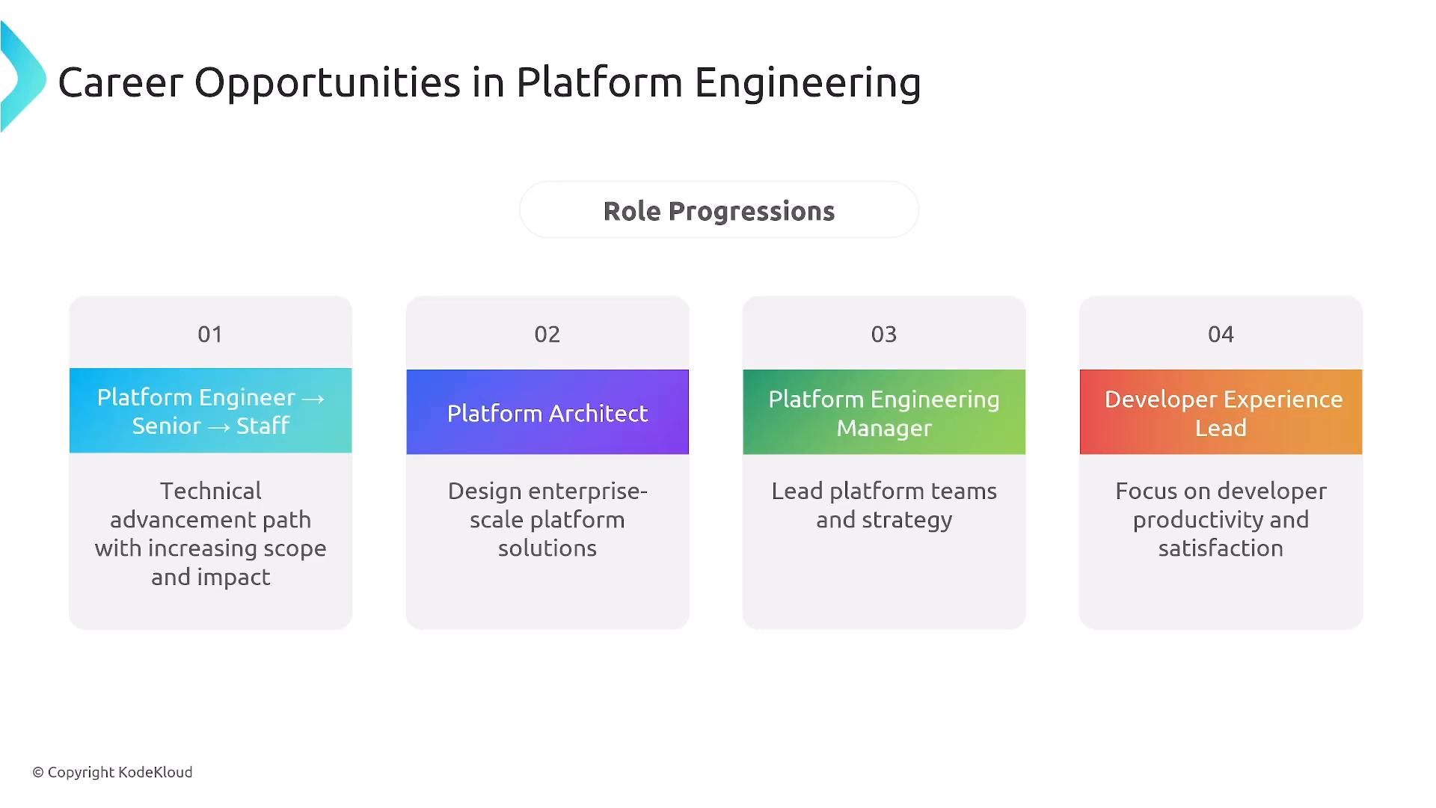The height and width of the screenshot is (808, 1436).
Task: Select the orange 'Developer Experience Lead' banner
Action: click(1221, 412)
